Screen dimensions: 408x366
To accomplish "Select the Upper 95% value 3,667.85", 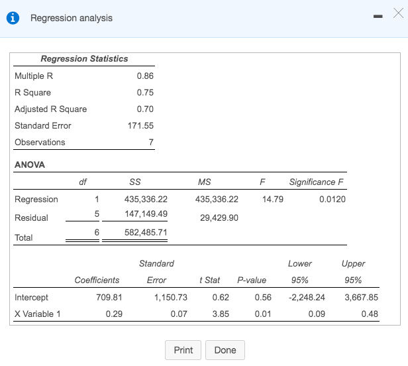I will (361, 297).
